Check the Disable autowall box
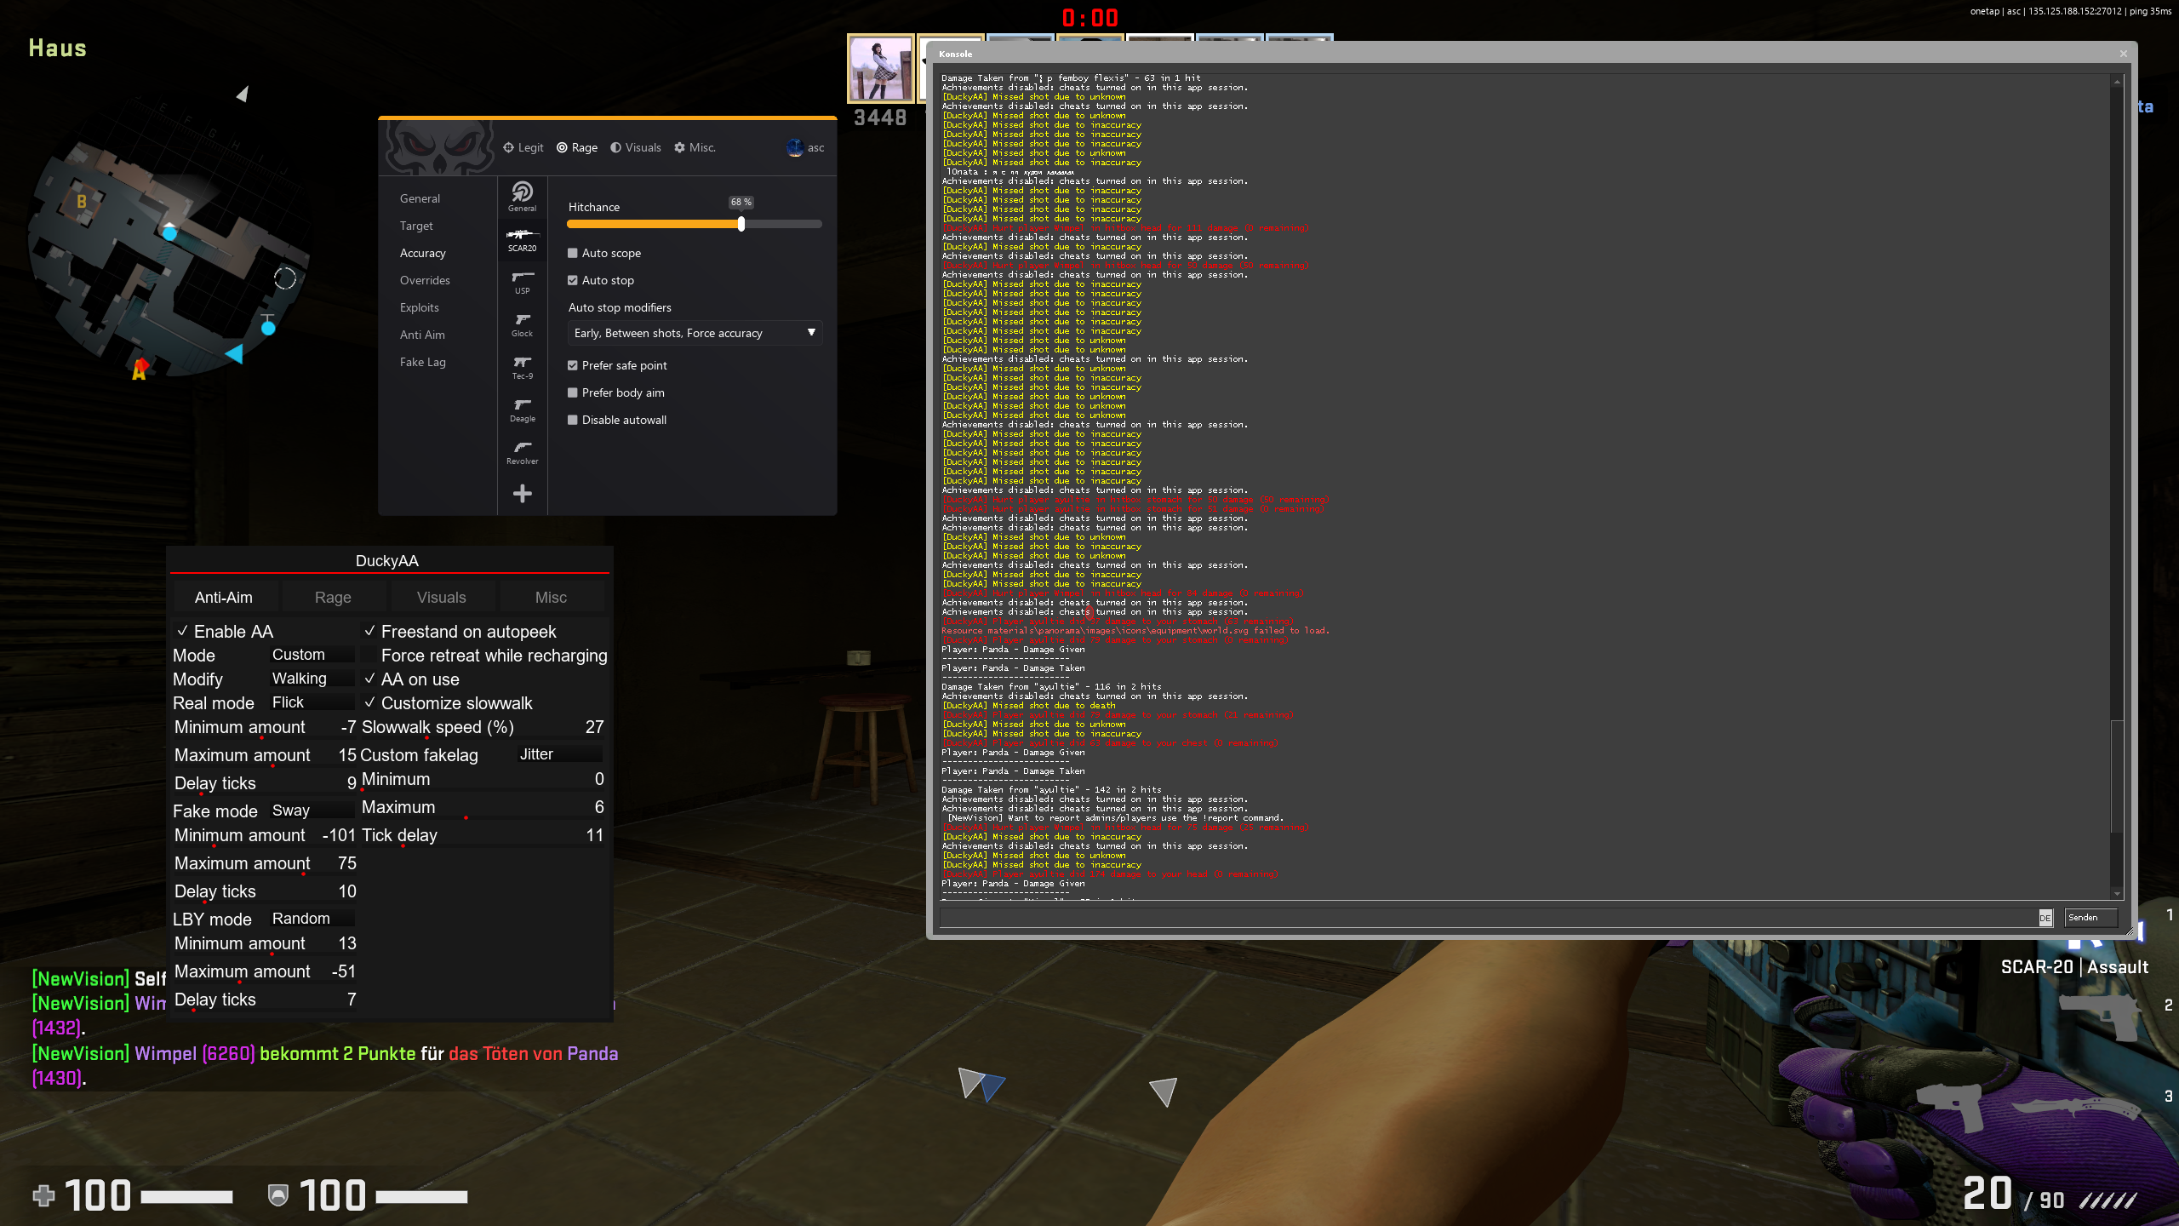 [x=573, y=420]
